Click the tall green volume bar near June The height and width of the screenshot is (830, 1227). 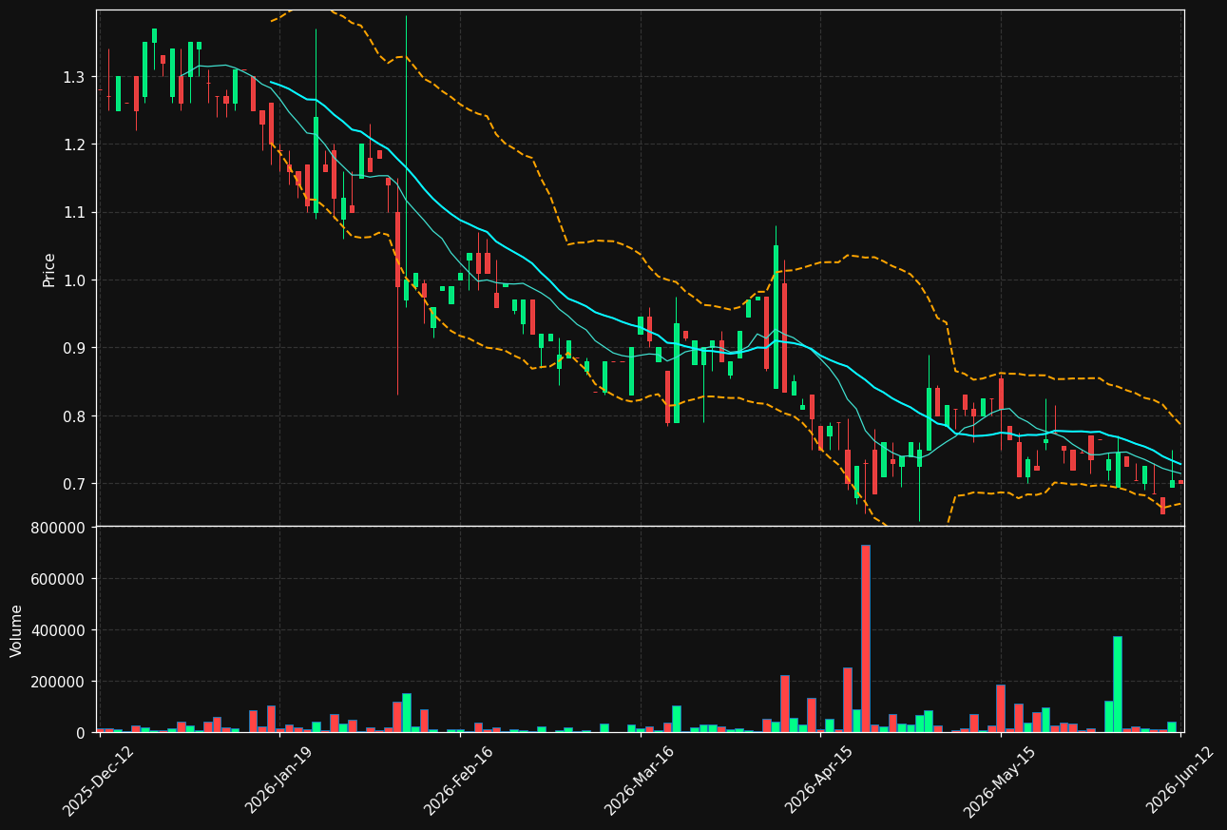coord(1118,684)
